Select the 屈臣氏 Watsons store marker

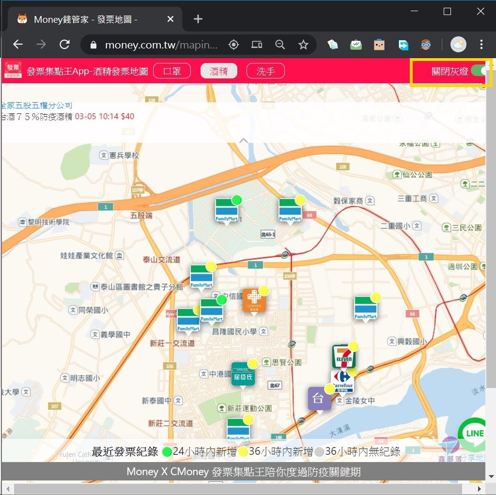[x=243, y=374]
